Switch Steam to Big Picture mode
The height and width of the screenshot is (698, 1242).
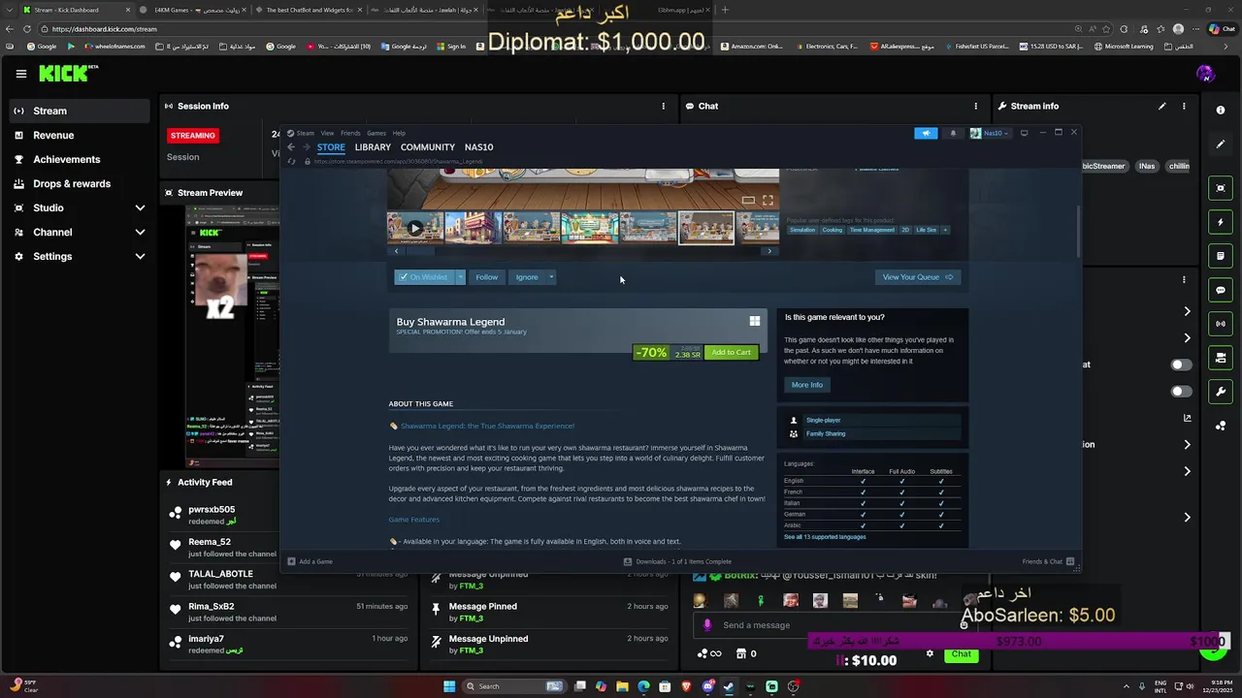pyautogui.click(x=1024, y=133)
